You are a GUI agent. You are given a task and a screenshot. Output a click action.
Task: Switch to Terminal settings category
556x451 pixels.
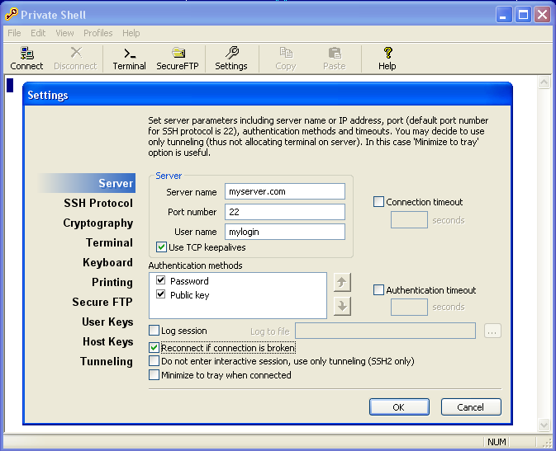coord(109,243)
